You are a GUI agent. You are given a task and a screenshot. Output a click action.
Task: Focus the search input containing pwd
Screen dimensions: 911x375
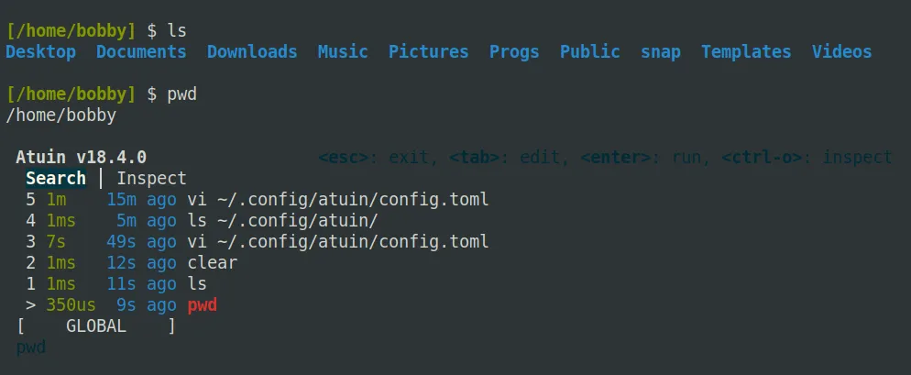31,347
